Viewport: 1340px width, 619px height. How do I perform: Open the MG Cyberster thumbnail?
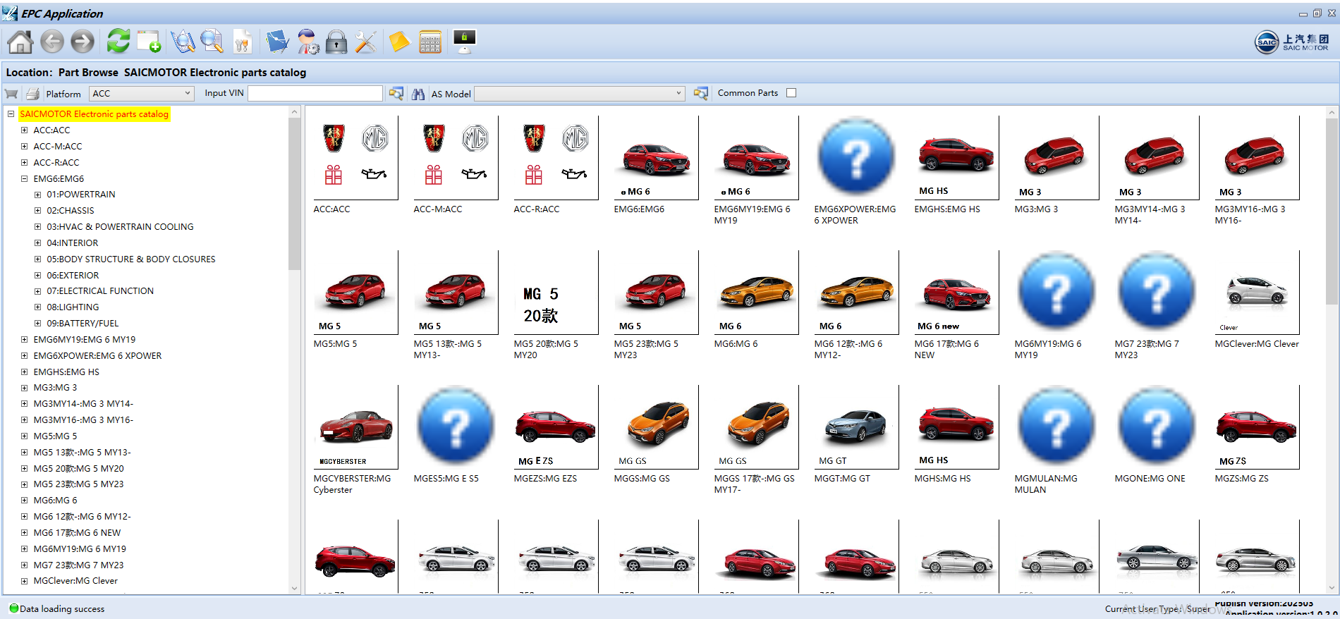point(355,427)
